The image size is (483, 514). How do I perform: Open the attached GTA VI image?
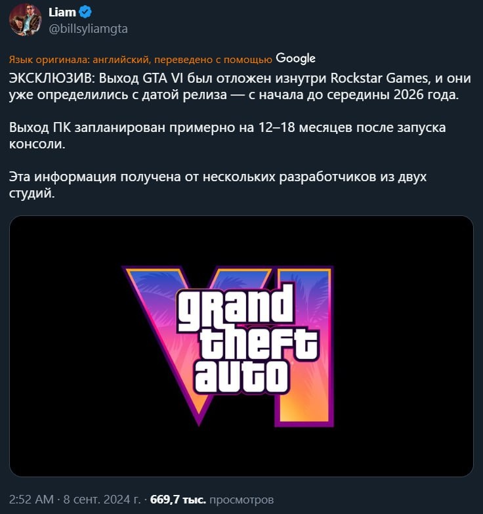coord(241,346)
